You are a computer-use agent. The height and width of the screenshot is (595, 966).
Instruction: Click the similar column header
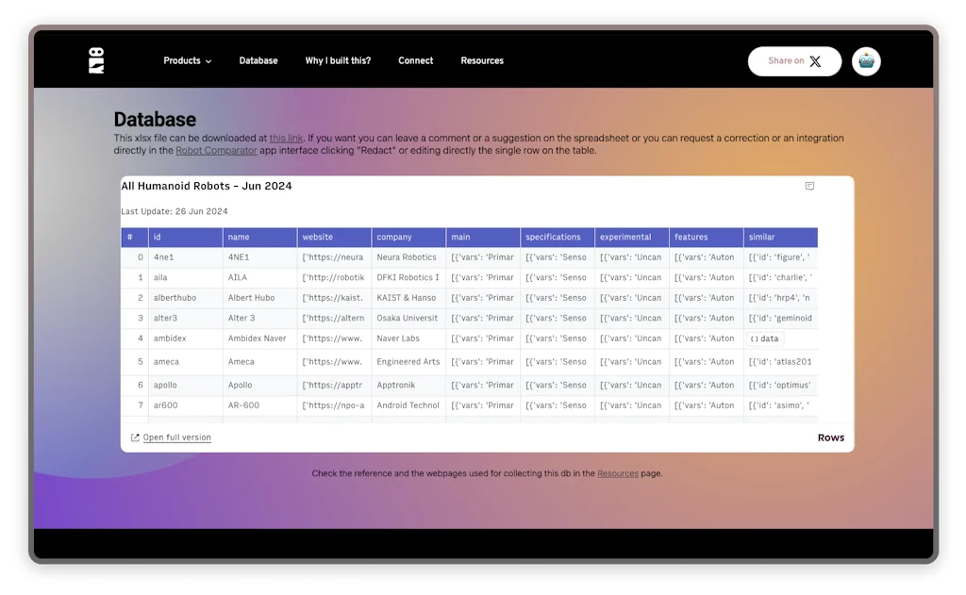[x=780, y=237]
